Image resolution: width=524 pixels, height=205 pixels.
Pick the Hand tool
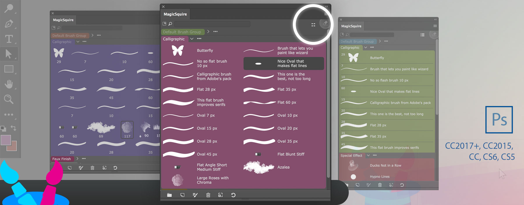point(9,84)
